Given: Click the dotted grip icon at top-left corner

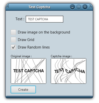Looking at the screenshot, I should pyautogui.click(x=8, y=6).
